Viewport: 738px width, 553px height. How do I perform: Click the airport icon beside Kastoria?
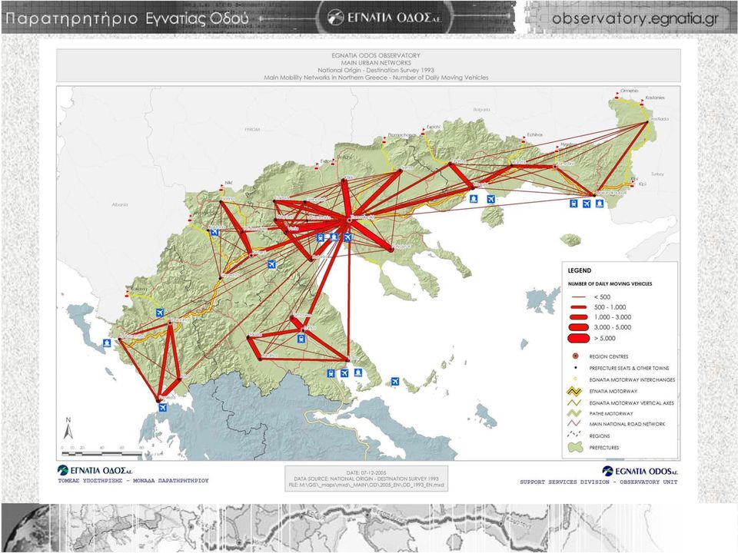coord(215,232)
